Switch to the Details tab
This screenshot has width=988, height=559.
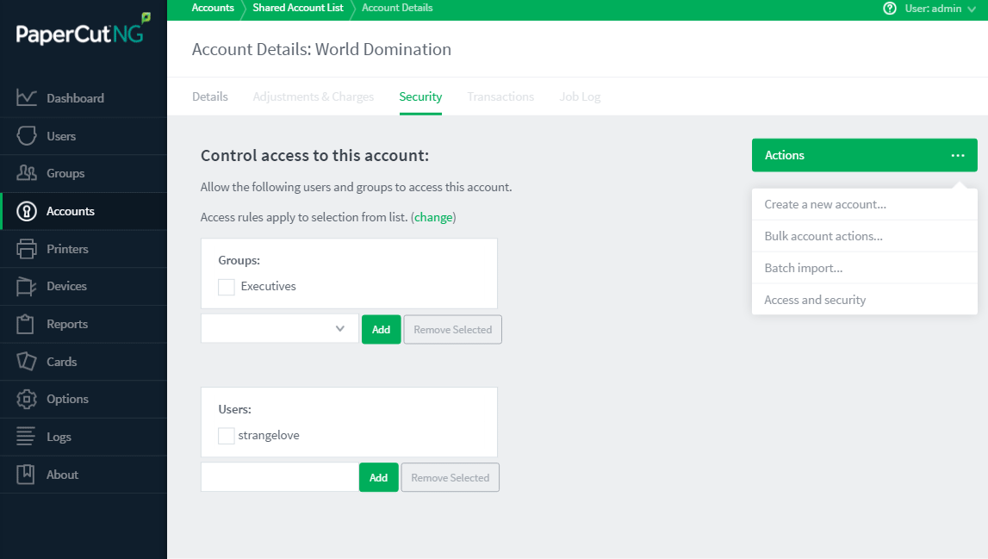(x=210, y=96)
